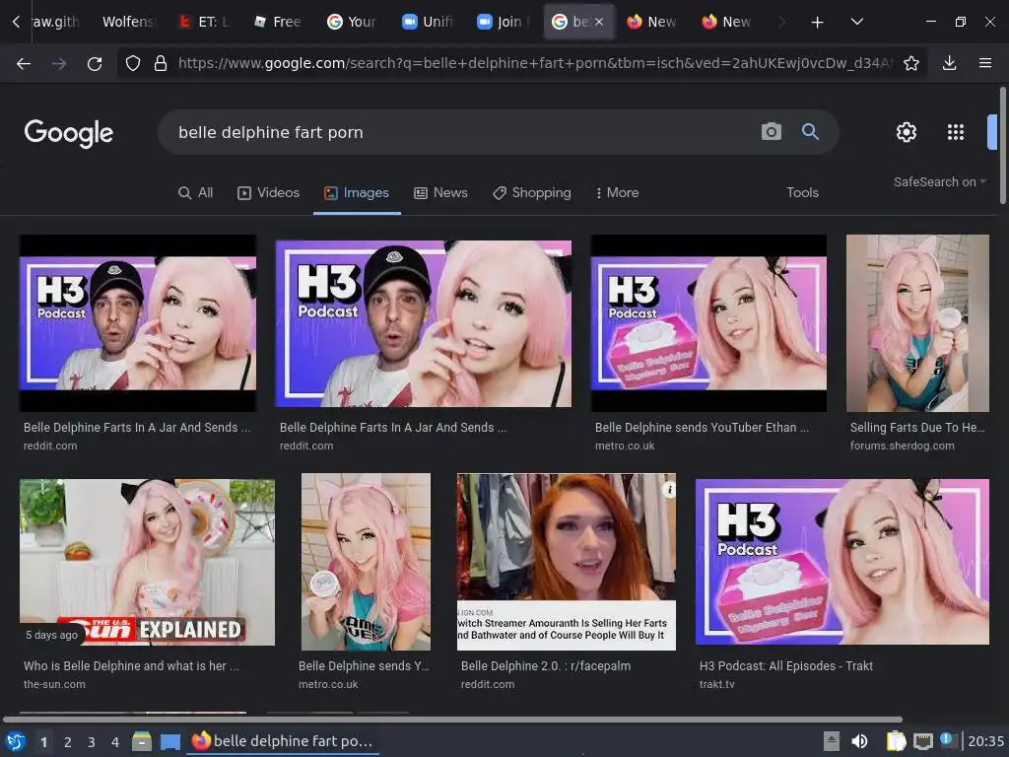This screenshot has height=757, width=1009.
Task: Click the Firefox window taskbar button
Action: 283,741
